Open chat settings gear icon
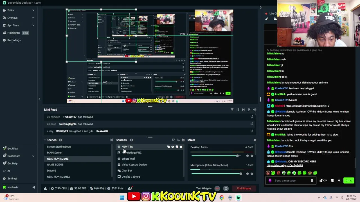360x202 pixels. [x=339, y=181]
